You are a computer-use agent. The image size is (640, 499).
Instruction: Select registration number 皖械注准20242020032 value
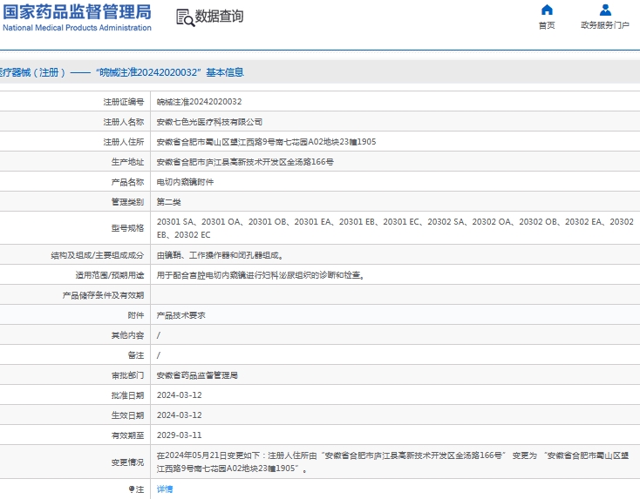199,102
